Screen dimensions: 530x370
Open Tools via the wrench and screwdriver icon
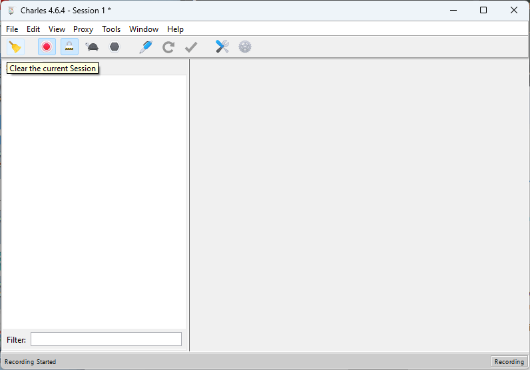pyautogui.click(x=222, y=47)
